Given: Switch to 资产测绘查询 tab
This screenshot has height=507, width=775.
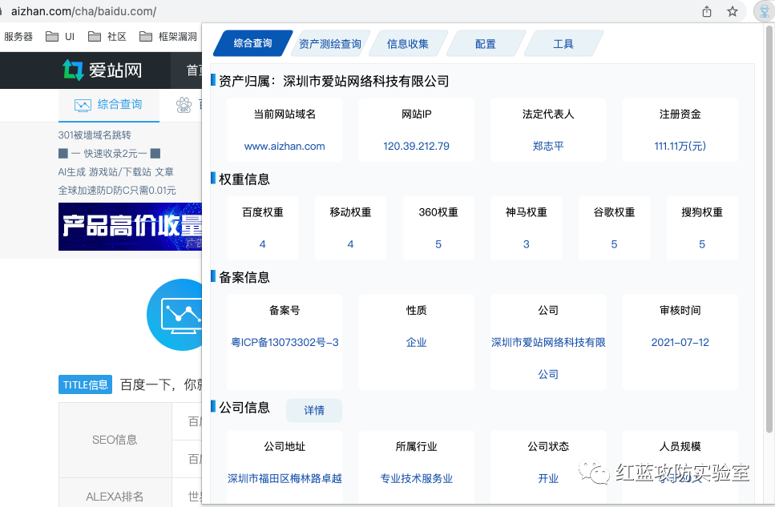Looking at the screenshot, I should pyautogui.click(x=329, y=43).
